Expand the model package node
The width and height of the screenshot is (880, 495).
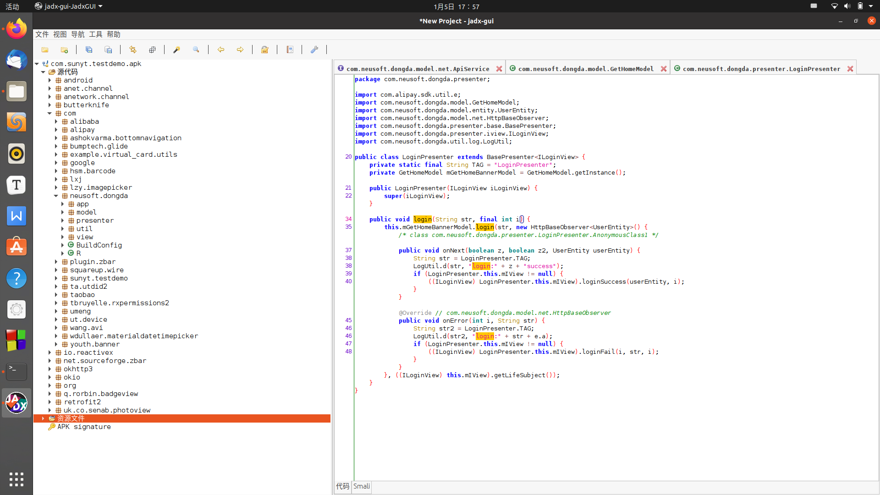pos(63,212)
